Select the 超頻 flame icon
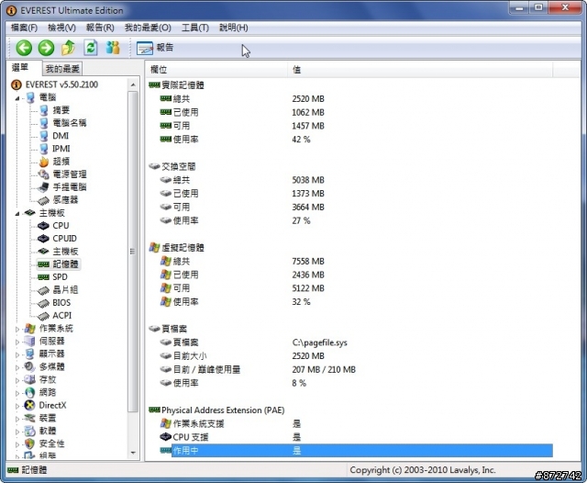Viewport: 587px width, 483px height. pyautogui.click(x=44, y=162)
